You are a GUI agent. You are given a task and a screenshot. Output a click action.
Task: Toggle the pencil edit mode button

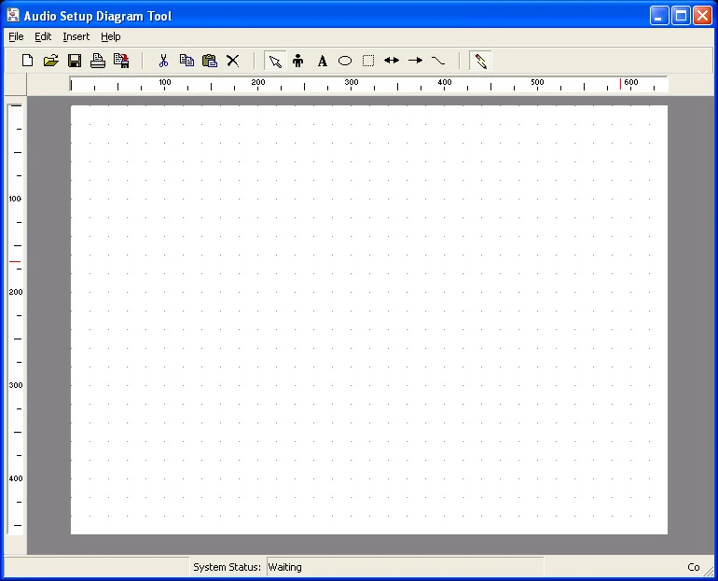pyautogui.click(x=480, y=61)
